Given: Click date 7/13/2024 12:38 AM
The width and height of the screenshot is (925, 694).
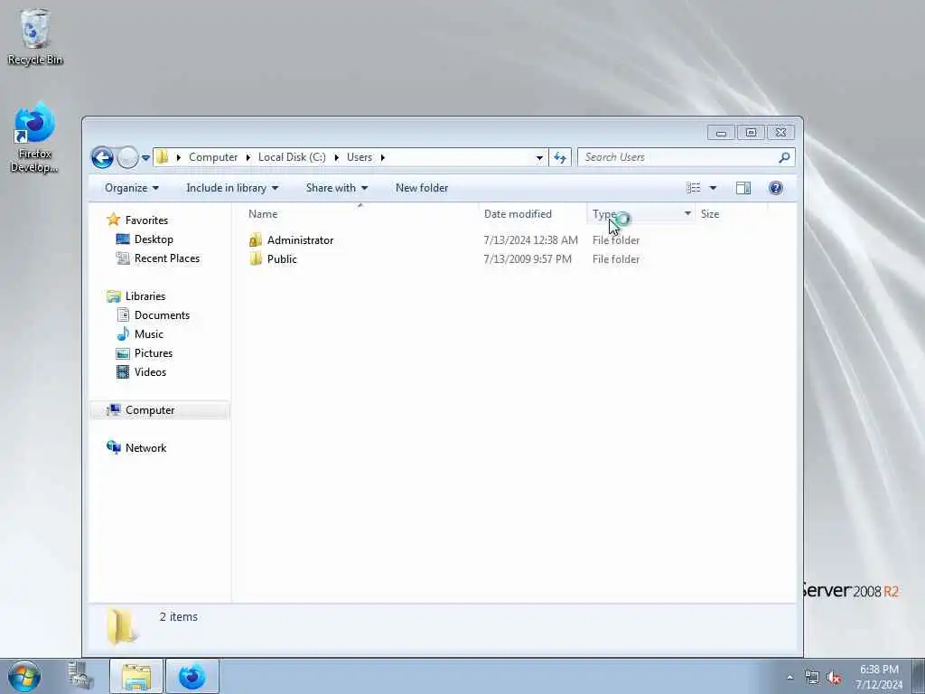Looking at the screenshot, I should pos(530,240).
